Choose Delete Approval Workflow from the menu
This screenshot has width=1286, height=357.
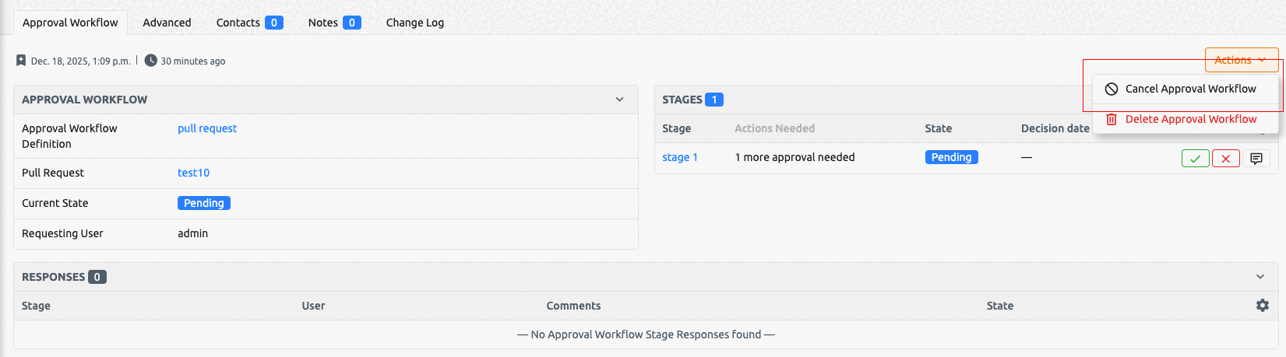(1190, 119)
